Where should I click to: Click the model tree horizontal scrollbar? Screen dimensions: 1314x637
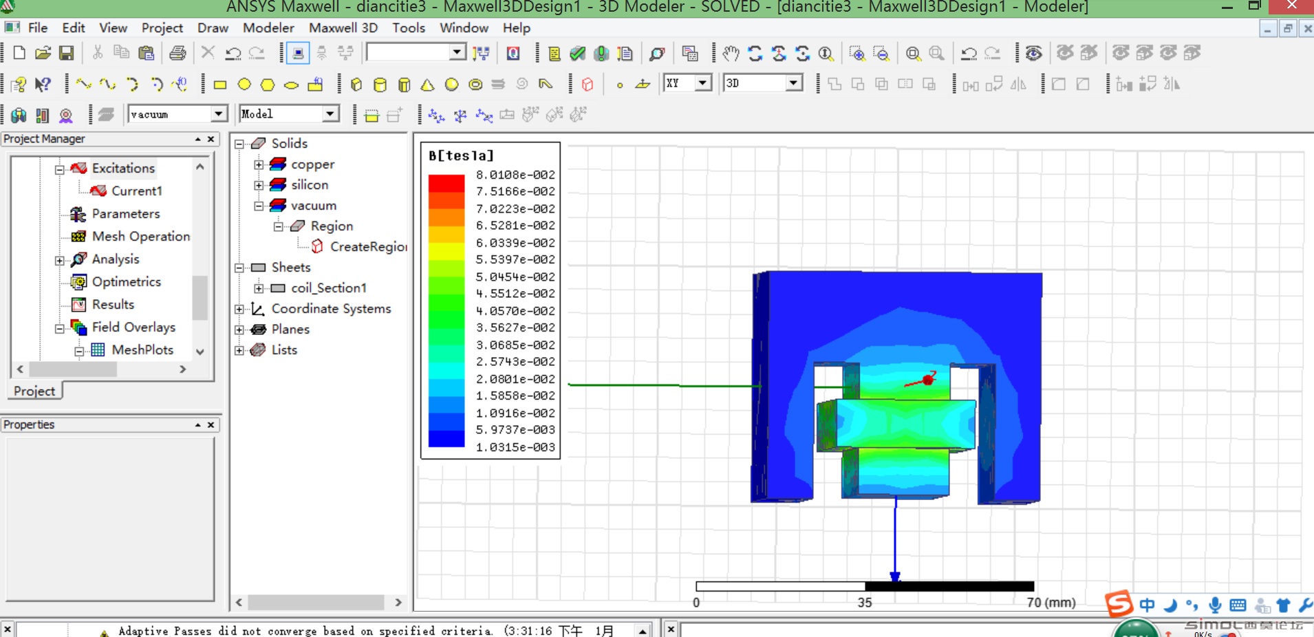click(x=316, y=602)
